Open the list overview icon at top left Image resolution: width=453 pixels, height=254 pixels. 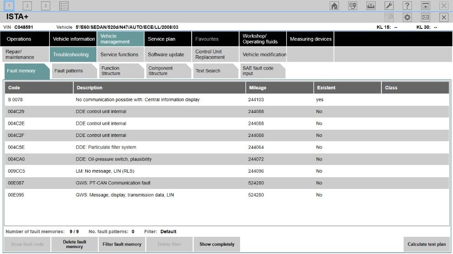pyautogui.click(x=64, y=5)
